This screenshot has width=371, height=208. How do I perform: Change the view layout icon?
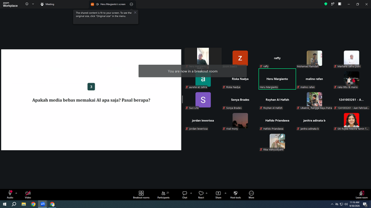340,4
